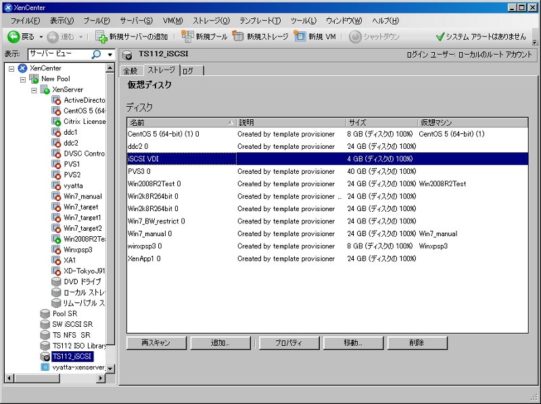Sort disks by the Size column header

pos(381,122)
